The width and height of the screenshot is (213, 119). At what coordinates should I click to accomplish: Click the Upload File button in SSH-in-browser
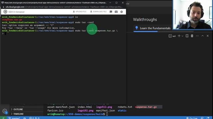[x=80, y=12]
